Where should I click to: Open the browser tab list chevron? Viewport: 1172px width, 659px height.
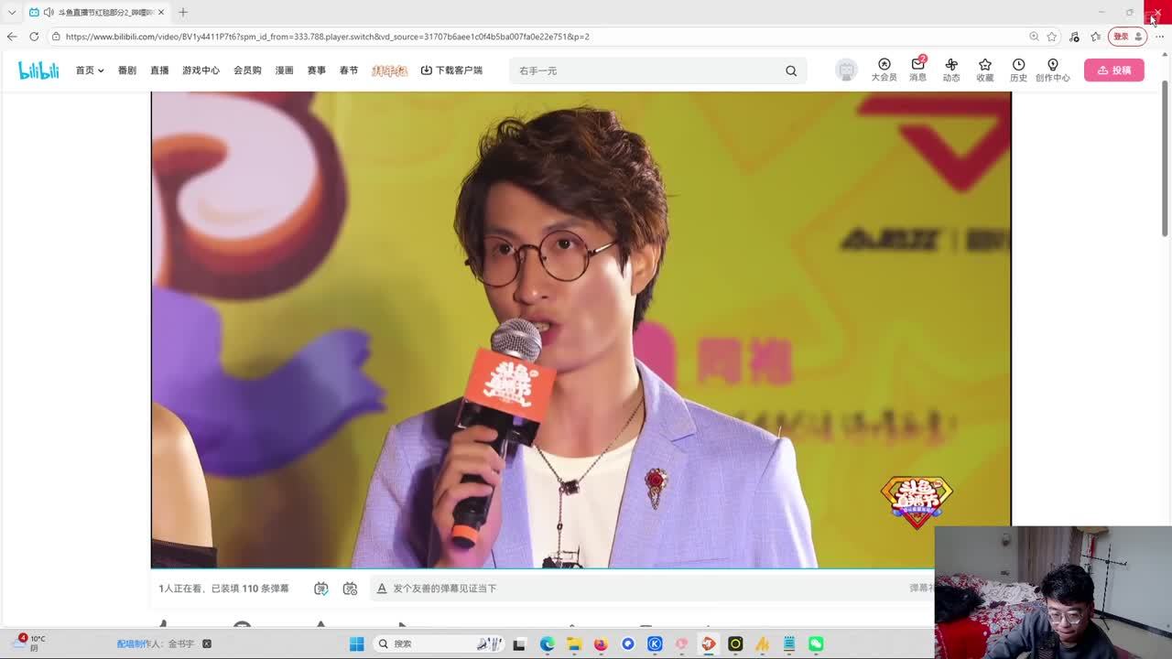12,12
